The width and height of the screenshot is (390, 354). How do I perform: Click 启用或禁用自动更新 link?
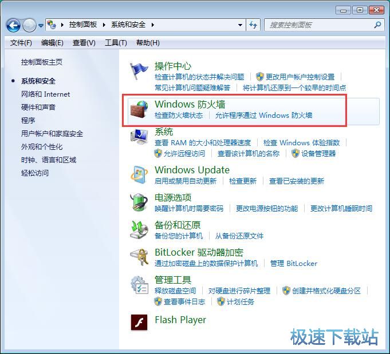186,181
